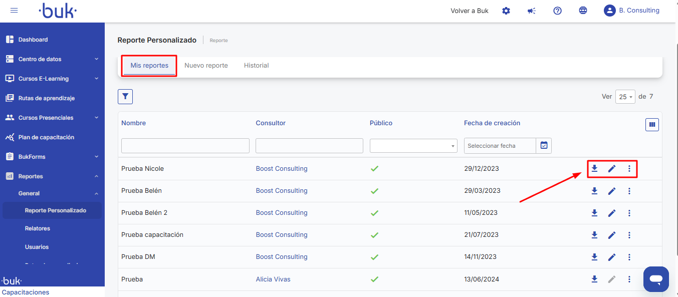The image size is (678, 297).
Task: Switch to the Nuevo reporte tab
Action: (x=206, y=66)
